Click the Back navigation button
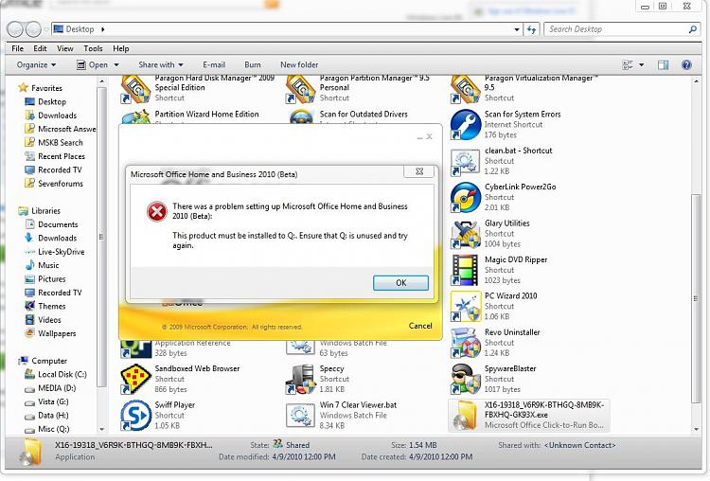This screenshot has height=481, width=710. tap(15, 29)
